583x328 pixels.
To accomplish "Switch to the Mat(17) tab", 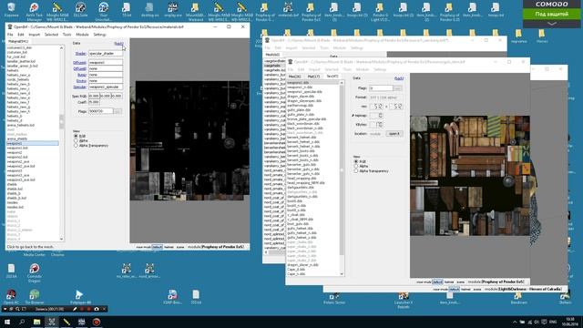I will [x=313, y=77].
